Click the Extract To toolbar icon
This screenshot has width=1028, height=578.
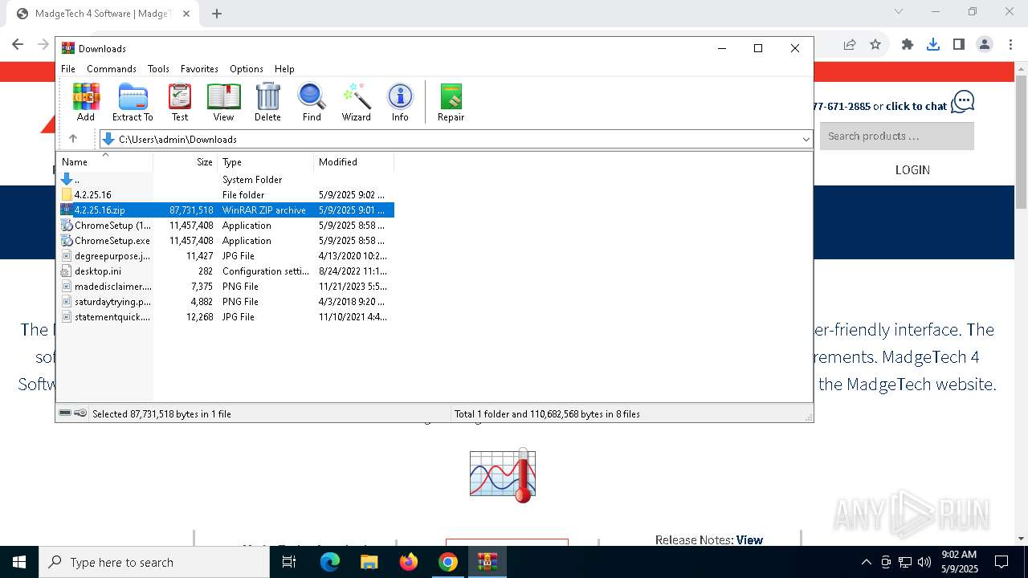coord(133,102)
